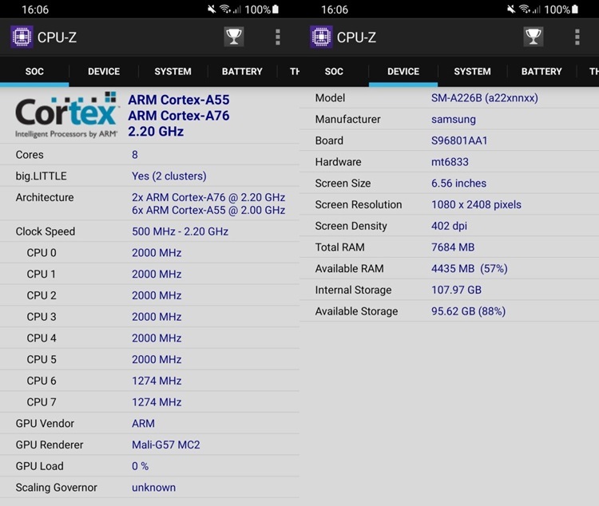Tap Available RAM value '4435 MB (57%)'
The width and height of the screenshot is (599, 506).
[470, 269]
